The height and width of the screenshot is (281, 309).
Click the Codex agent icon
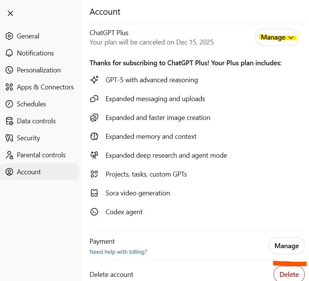94,212
